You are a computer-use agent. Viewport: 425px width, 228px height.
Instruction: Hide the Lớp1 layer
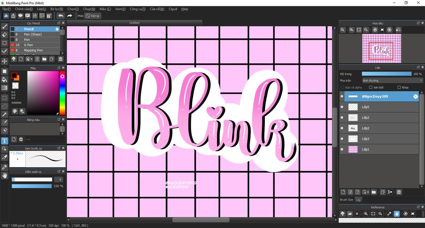342,149
